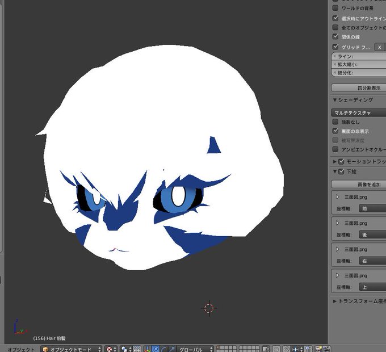Uncheck グリッドフロア checkbox
The image size is (386, 352).
[x=335, y=47]
